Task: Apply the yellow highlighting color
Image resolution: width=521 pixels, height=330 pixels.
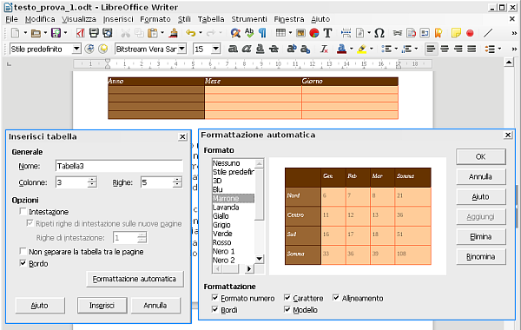Action: tap(362, 49)
